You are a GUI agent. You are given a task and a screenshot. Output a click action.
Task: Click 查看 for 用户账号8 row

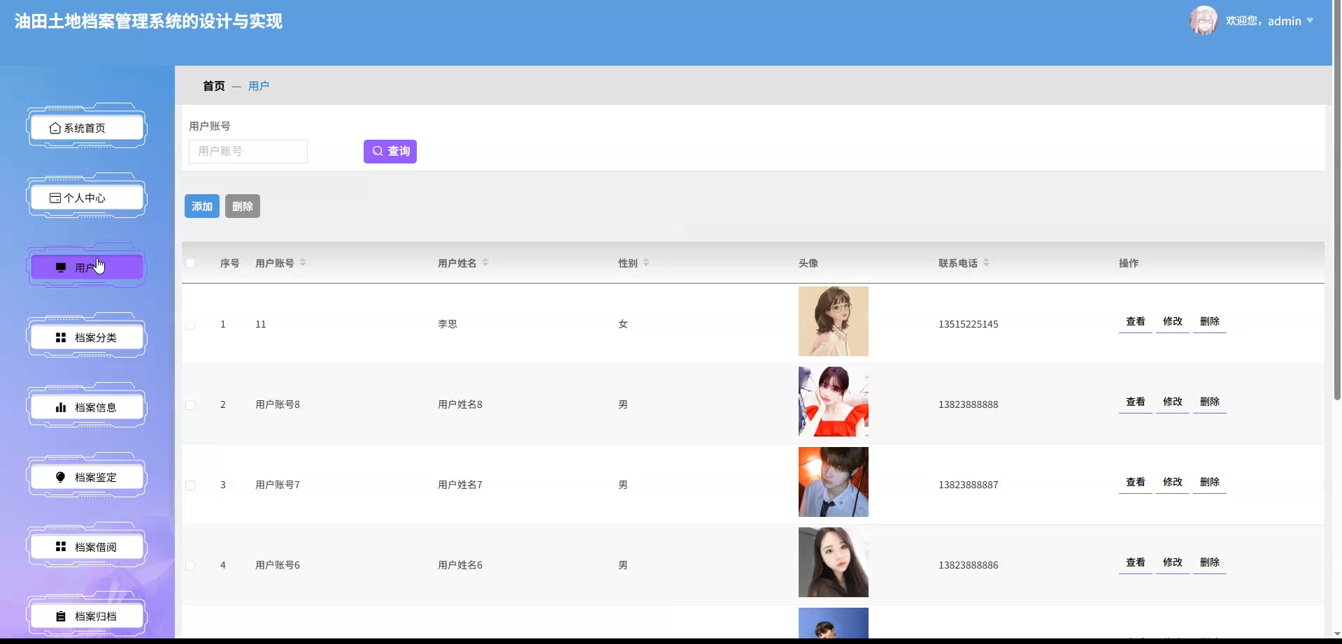click(1136, 402)
